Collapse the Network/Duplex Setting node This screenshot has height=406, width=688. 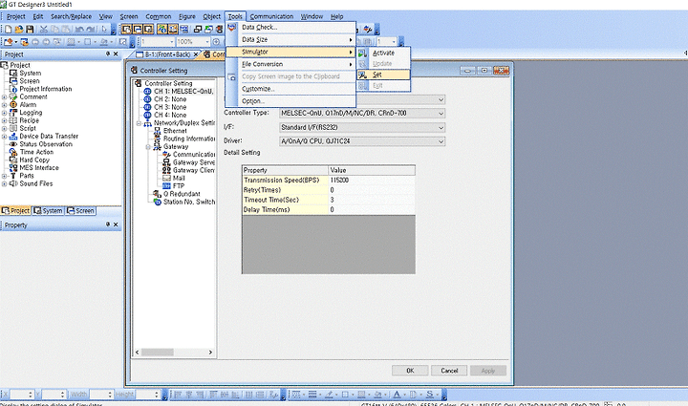(x=139, y=123)
